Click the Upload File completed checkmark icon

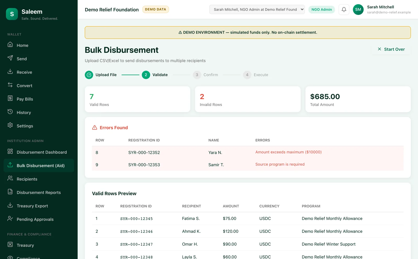pos(89,75)
